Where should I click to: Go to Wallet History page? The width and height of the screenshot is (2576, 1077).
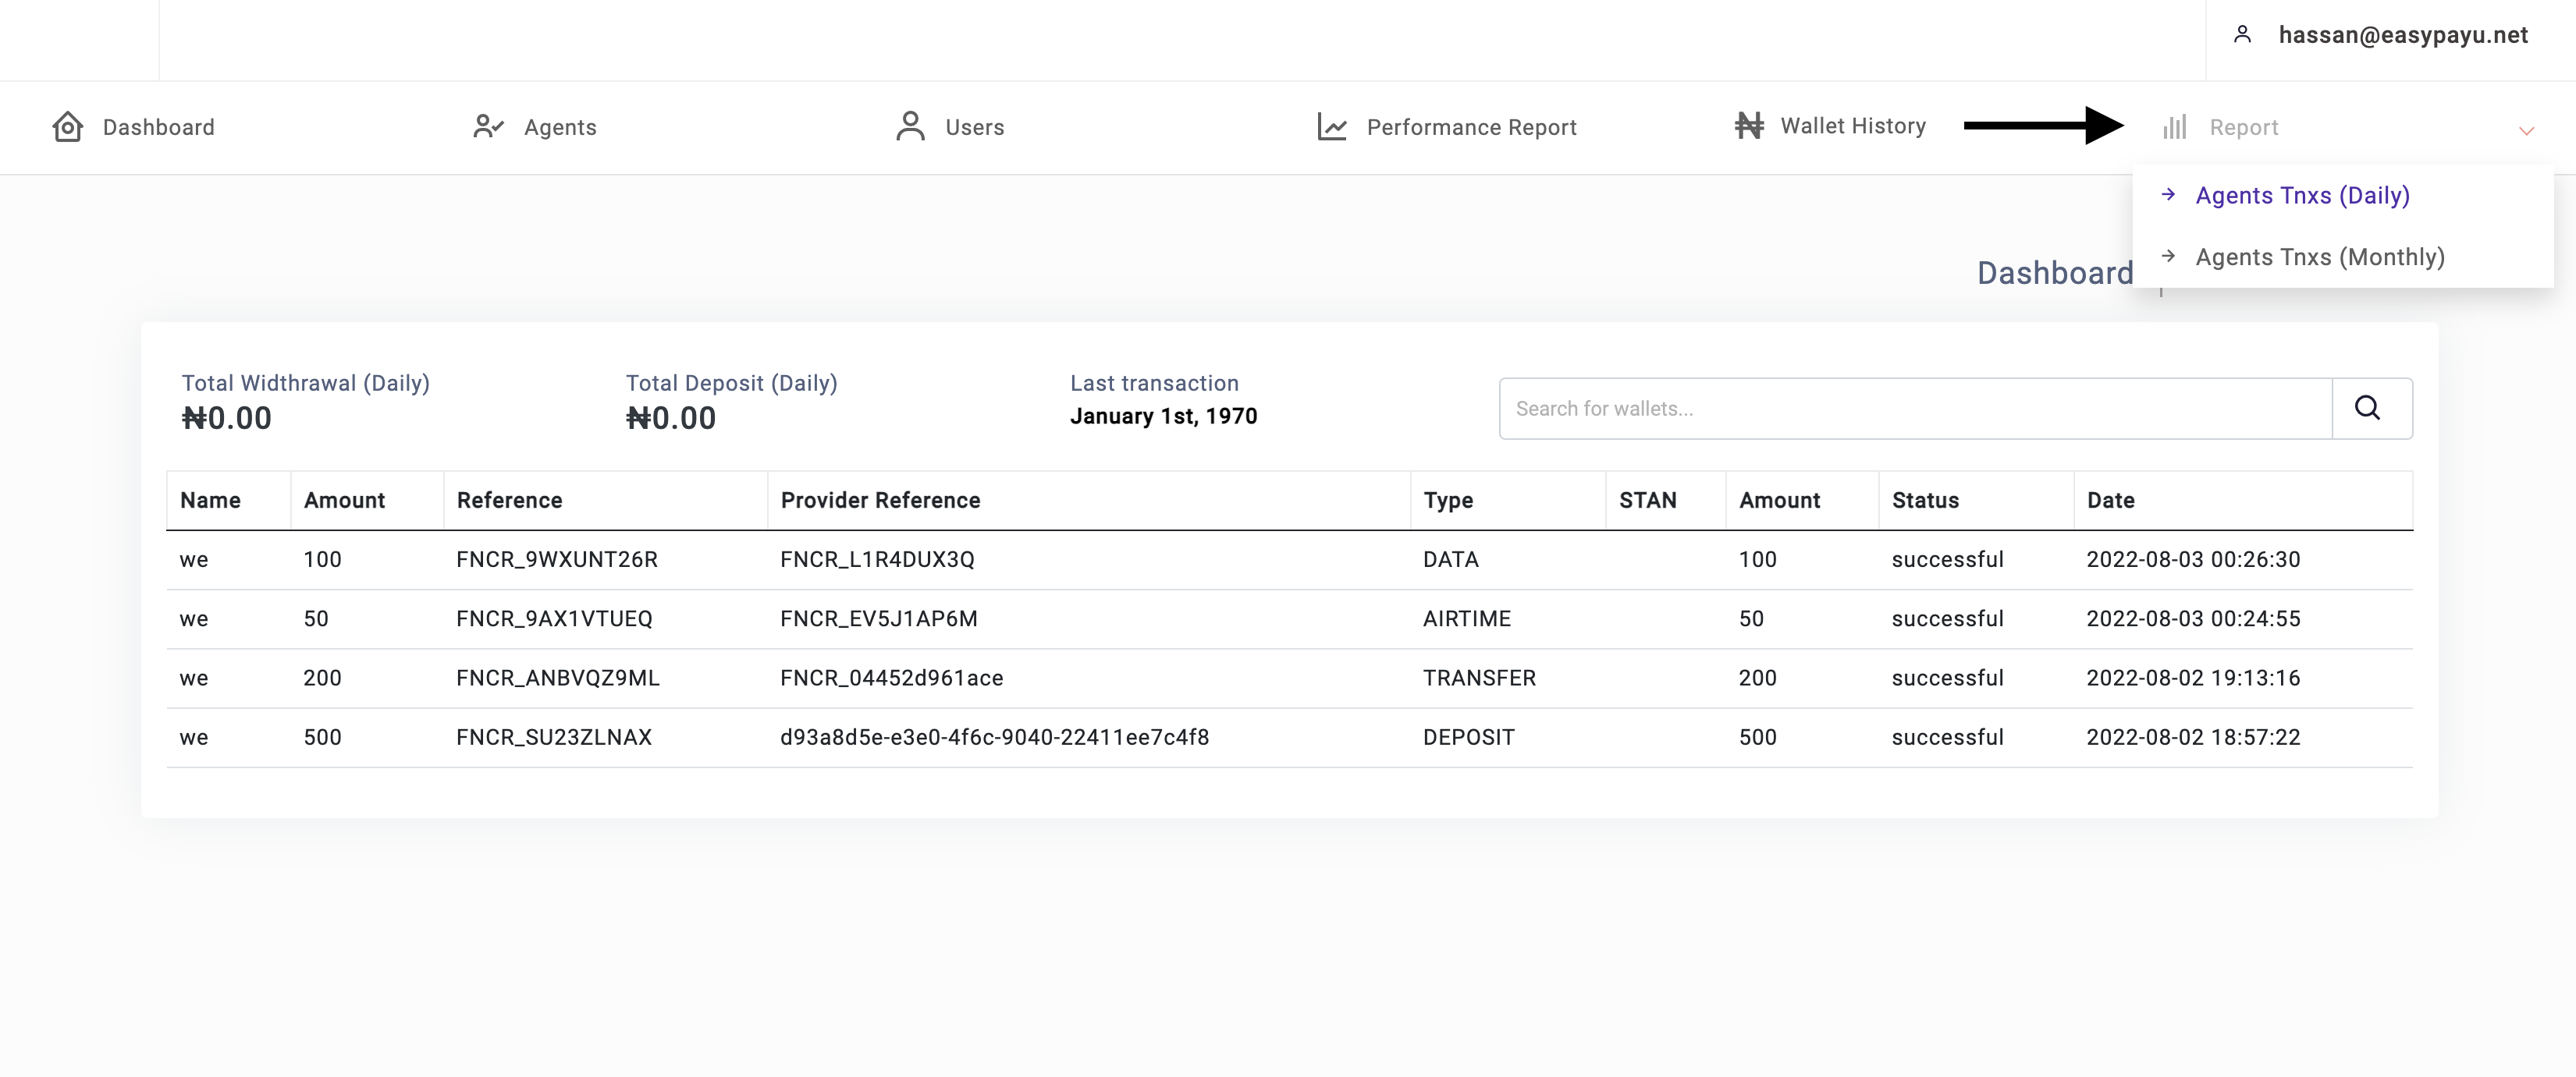click(1852, 126)
